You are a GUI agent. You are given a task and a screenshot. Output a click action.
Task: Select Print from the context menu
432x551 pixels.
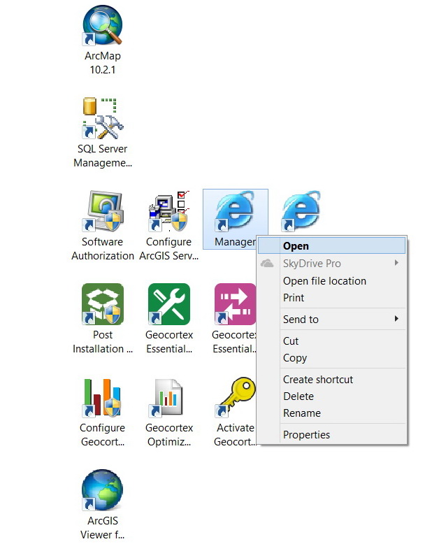click(331, 298)
